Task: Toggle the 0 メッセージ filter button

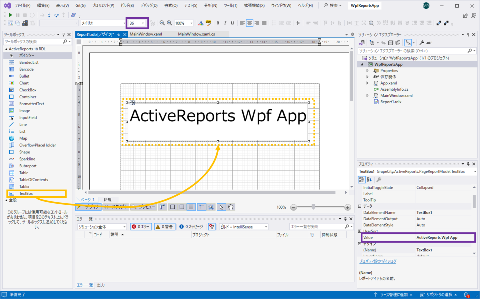Action: tap(191, 227)
